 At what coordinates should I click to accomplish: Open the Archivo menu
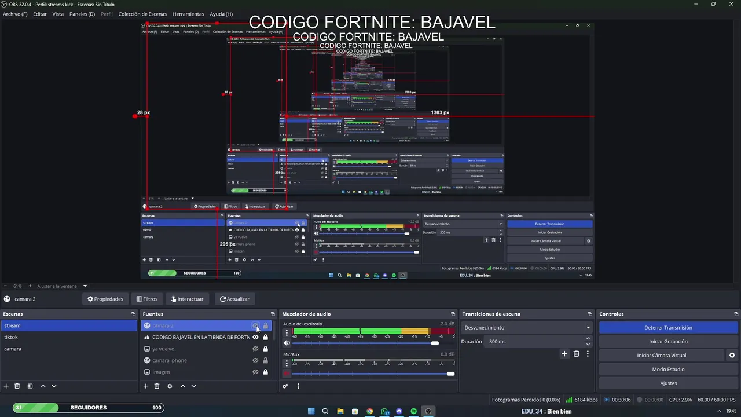[15, 14]
